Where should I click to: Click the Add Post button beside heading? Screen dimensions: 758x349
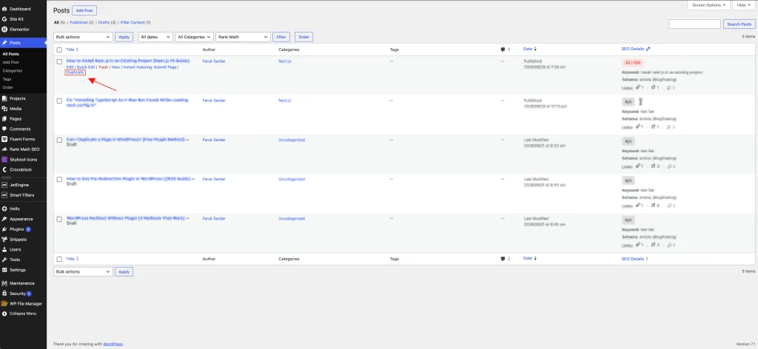(x=84, y=10)
